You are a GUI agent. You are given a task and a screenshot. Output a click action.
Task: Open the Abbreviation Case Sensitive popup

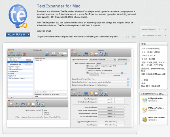click(50, 94)
